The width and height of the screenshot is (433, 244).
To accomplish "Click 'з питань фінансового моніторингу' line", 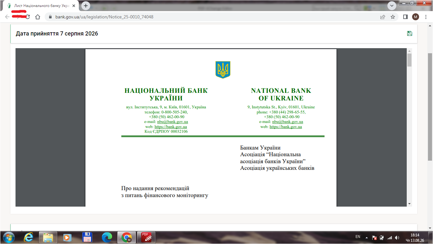I will tap(165, 195).
